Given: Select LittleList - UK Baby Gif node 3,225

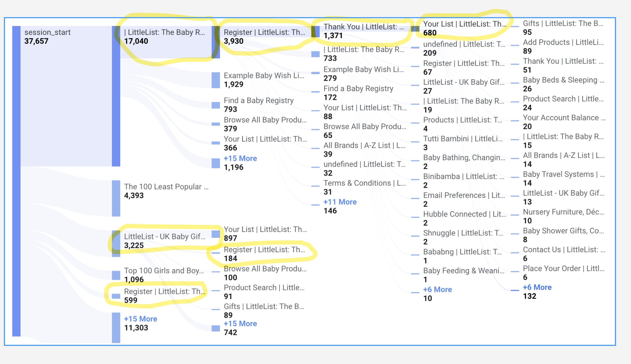Looking at the screenshot, I should (164, 237).
